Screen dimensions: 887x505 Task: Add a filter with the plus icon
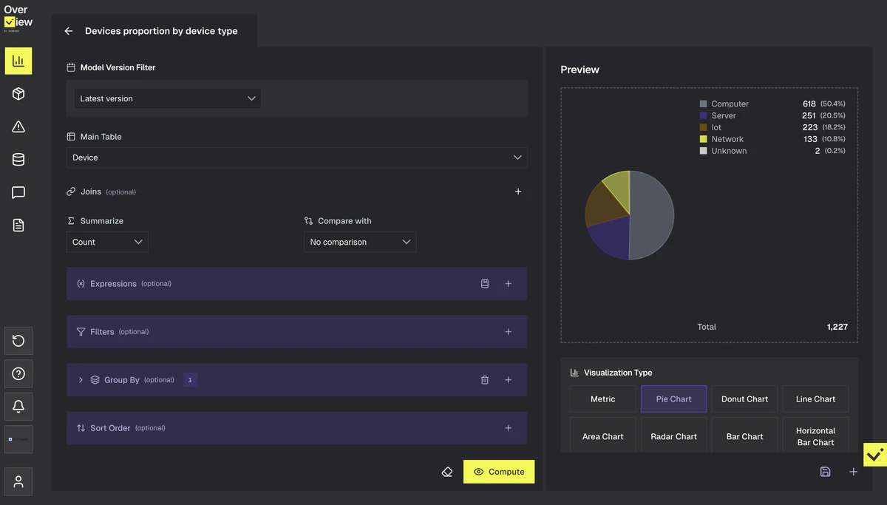tap(508, 332)
